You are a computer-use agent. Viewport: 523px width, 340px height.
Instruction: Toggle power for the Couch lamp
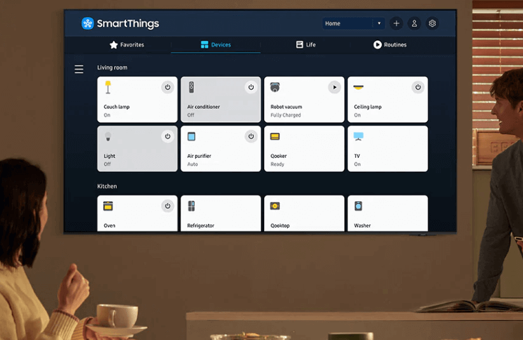[x=167, y=87]
